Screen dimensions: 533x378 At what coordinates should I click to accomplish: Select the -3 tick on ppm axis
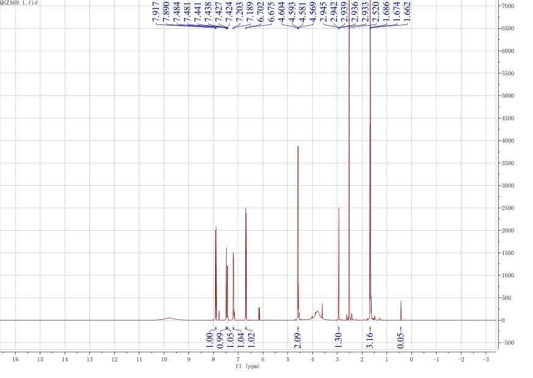(485, 359)
